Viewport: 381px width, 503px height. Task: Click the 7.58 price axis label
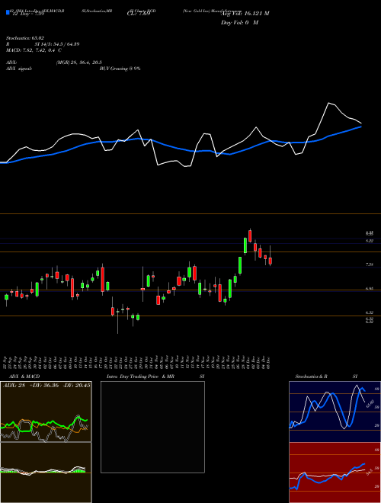(369, 264)
